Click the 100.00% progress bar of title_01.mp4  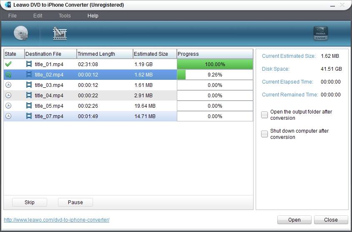point(215,64)
